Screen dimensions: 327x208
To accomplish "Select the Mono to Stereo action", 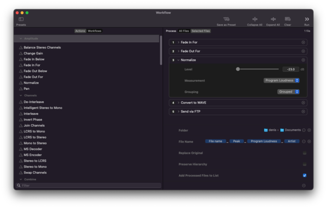I will [35, 143].
